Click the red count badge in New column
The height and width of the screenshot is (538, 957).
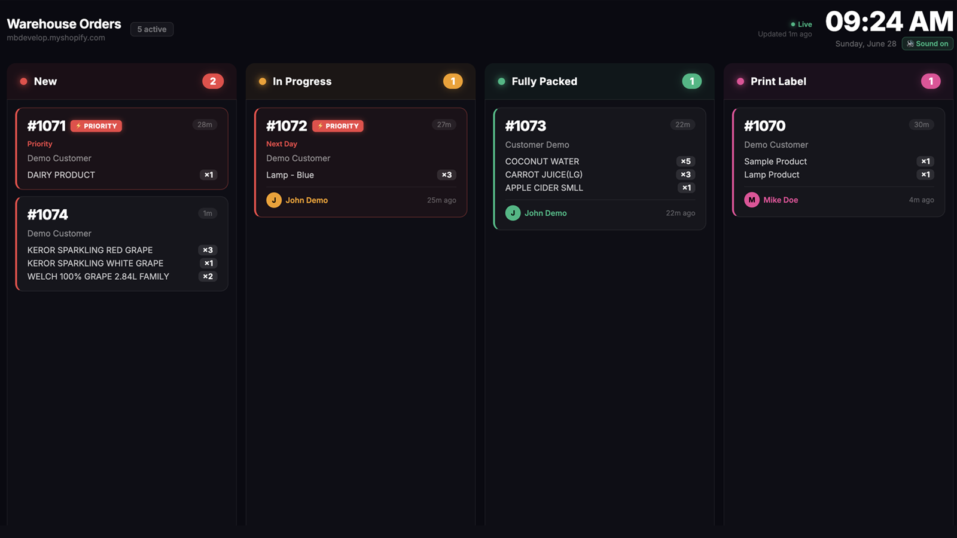coord(213,81)
